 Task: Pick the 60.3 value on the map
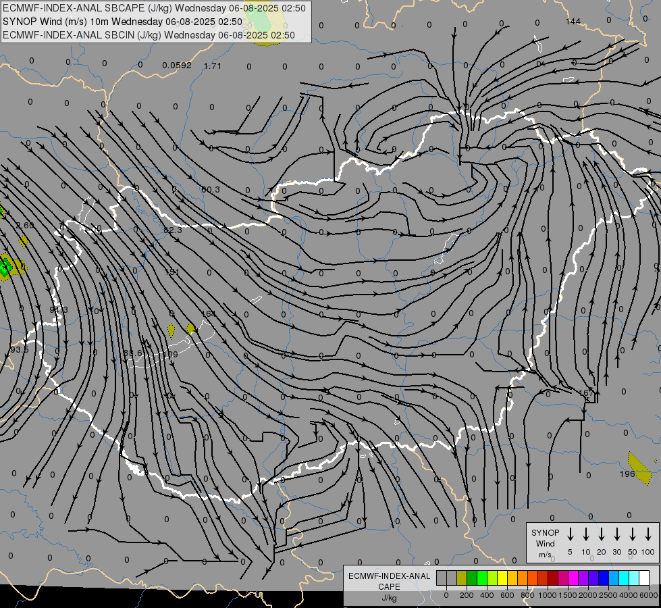(211, 189)
